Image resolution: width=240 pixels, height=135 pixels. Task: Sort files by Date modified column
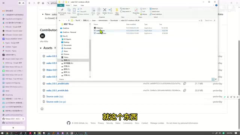pos(131,24)
